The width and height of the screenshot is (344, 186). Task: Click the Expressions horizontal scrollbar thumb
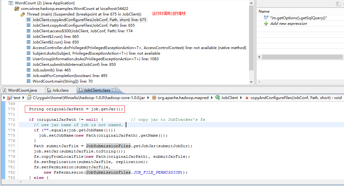302,57
